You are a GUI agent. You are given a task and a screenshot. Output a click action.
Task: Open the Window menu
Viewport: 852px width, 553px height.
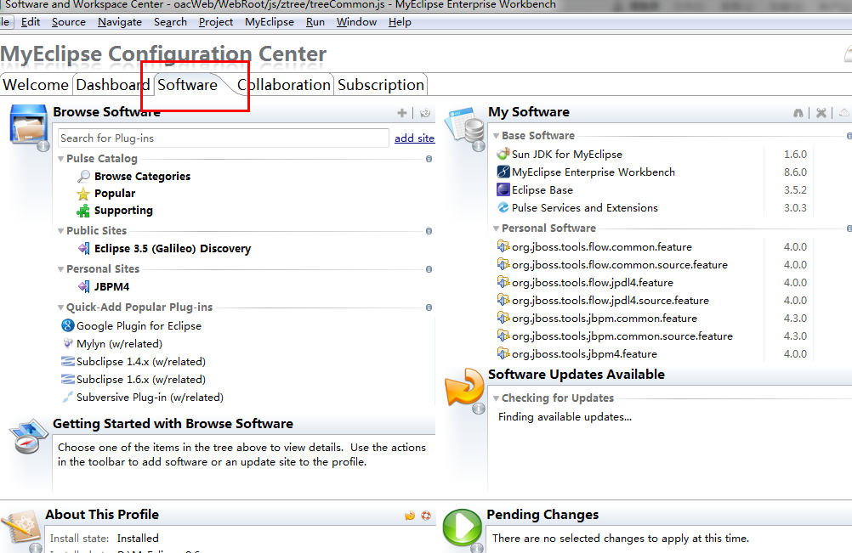[356, 22]
